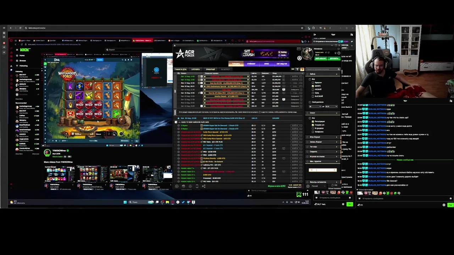Click the ДЕПОЗИТЫ button
The image size is (454, 255).
[334, 58]
